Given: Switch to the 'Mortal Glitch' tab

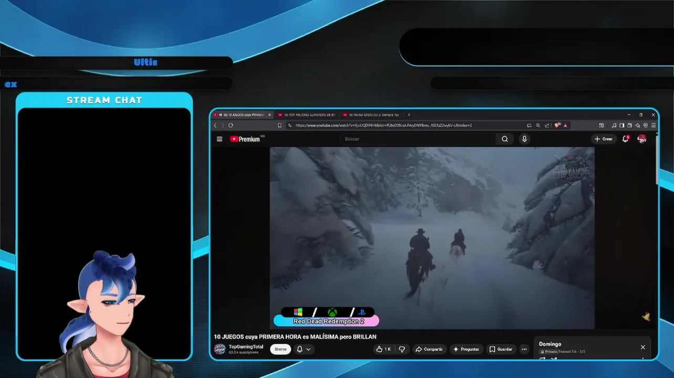Looking at the screenshot, I should click(371, 114).
